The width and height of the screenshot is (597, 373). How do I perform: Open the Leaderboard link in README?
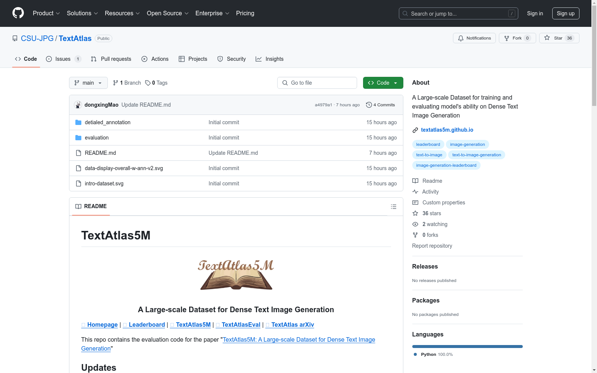(x=144, y=325)
